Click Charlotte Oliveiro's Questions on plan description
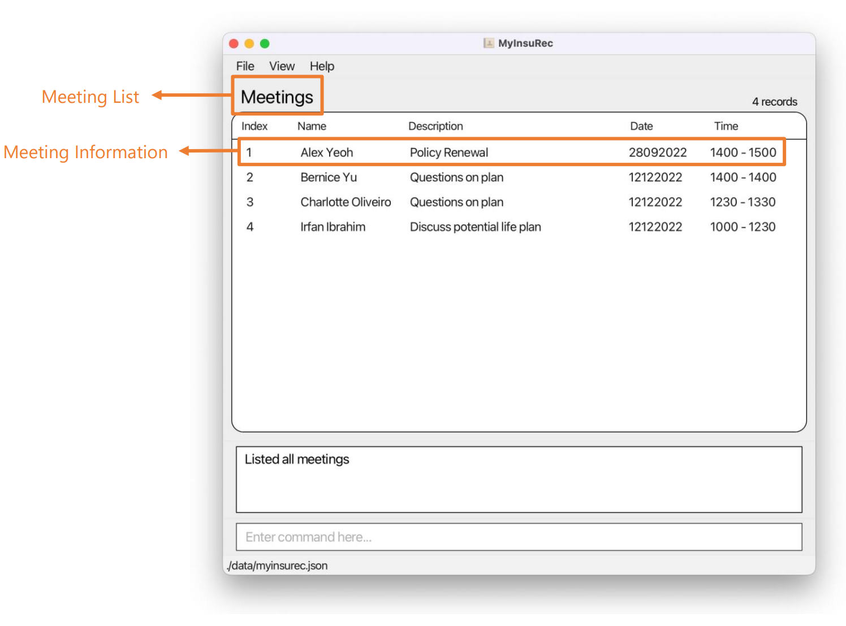The image size is (846, 626). pos(456,202)
